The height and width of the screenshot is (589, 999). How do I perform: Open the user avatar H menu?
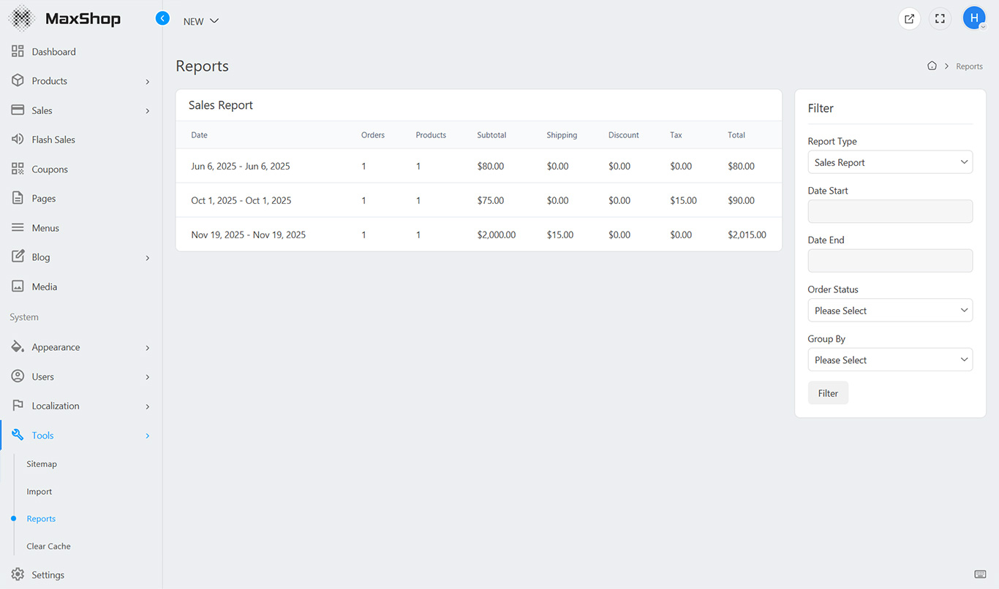(x=974, y=18)
